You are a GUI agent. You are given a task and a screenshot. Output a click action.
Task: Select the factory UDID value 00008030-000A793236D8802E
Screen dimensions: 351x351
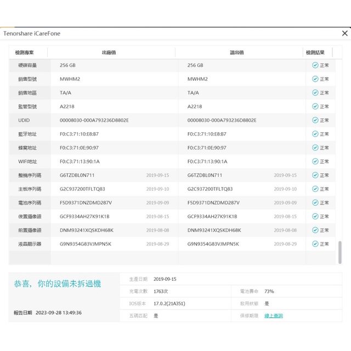[94, 120]
